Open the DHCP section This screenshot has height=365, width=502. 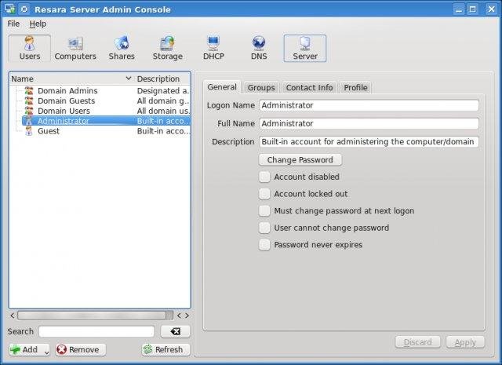click(x=213, y=49)
